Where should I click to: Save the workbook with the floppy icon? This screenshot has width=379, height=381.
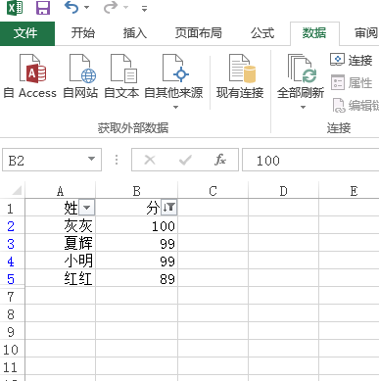43,8
